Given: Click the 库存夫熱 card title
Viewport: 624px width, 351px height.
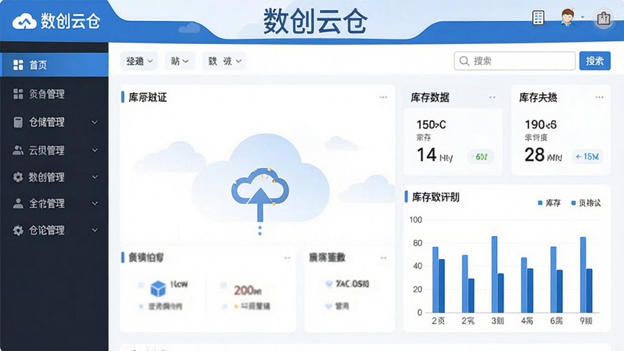Looking at the screenshot, I should click(x=538, y=97).
